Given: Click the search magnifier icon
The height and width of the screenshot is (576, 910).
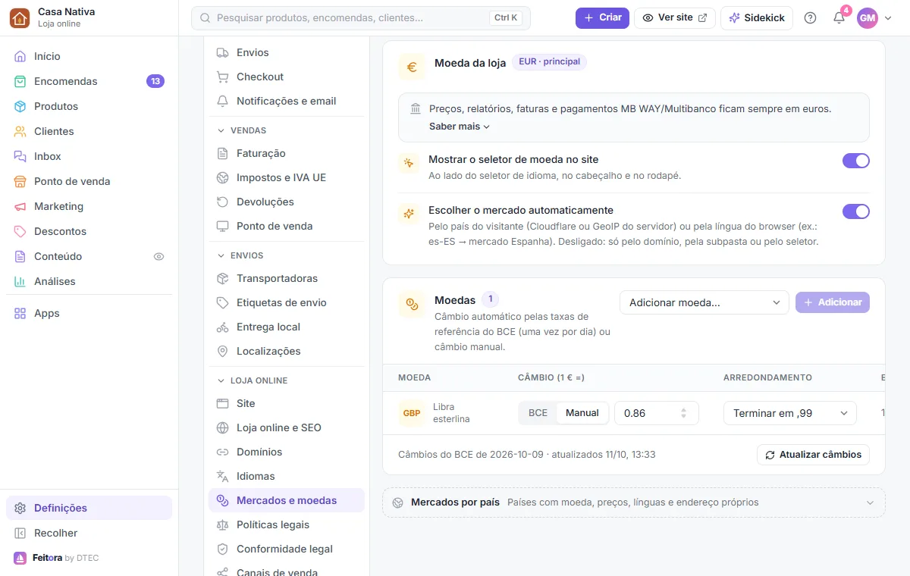Looking at the screenshot, I should [205, 17].
